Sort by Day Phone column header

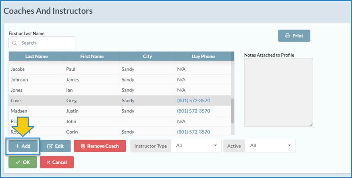pos(203,56)
